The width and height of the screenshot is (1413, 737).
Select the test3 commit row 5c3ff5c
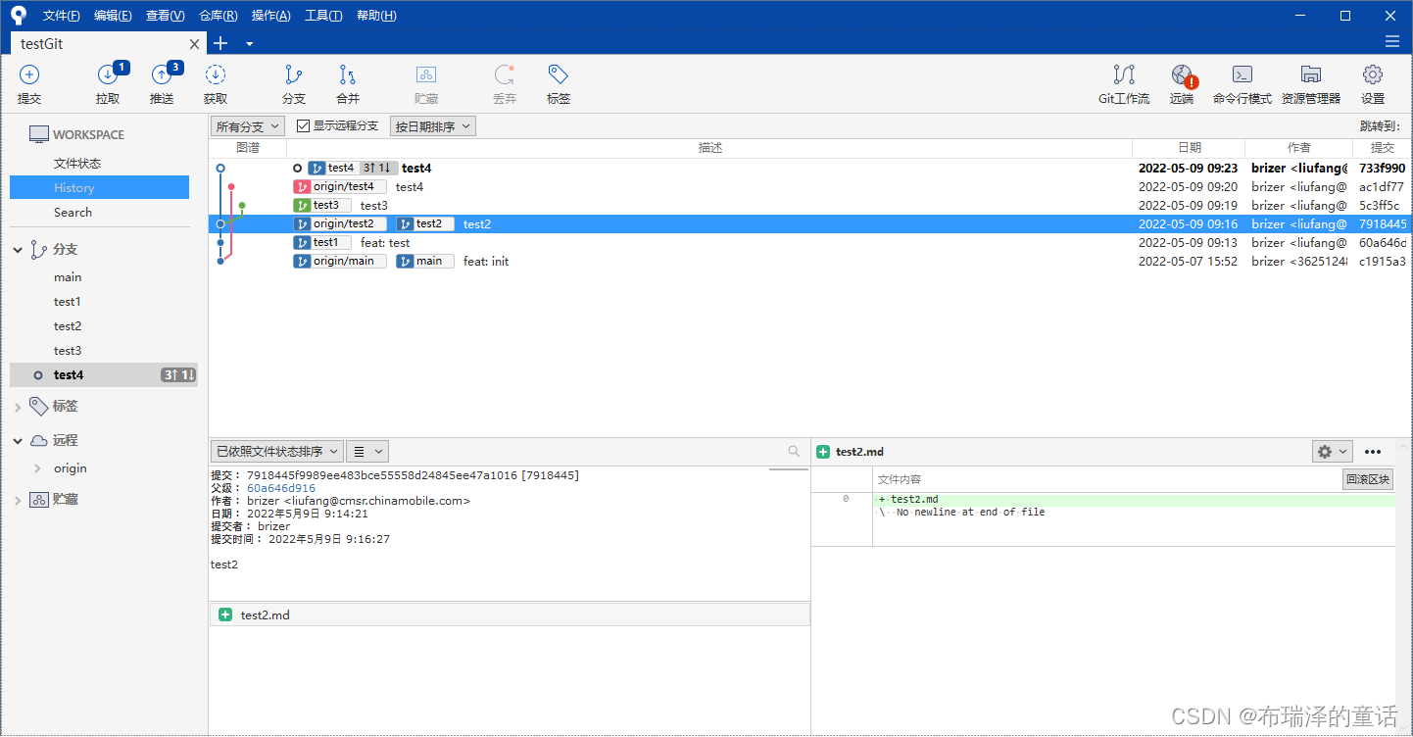pyautogui.click(x=810, y=206)
